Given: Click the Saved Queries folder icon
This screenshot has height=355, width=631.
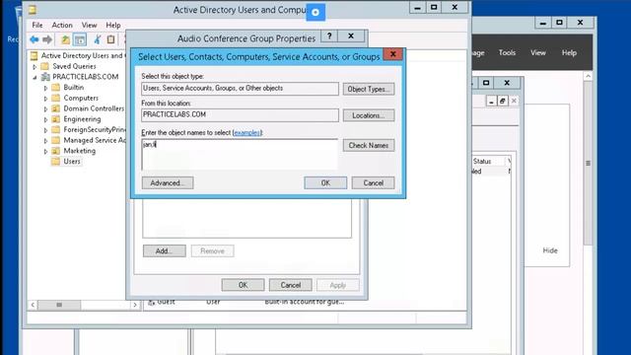Looking at the screenshot, I should (x=45, y=66).
